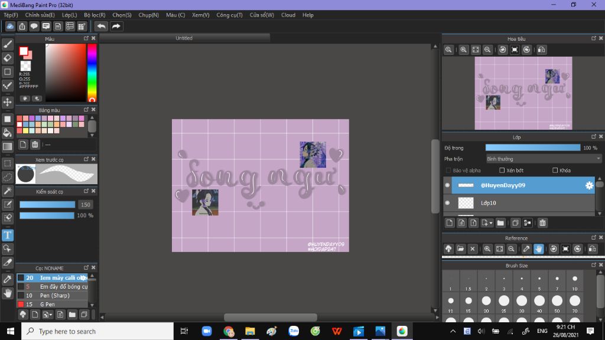Select the Move tool

click(x=7, y=102)
